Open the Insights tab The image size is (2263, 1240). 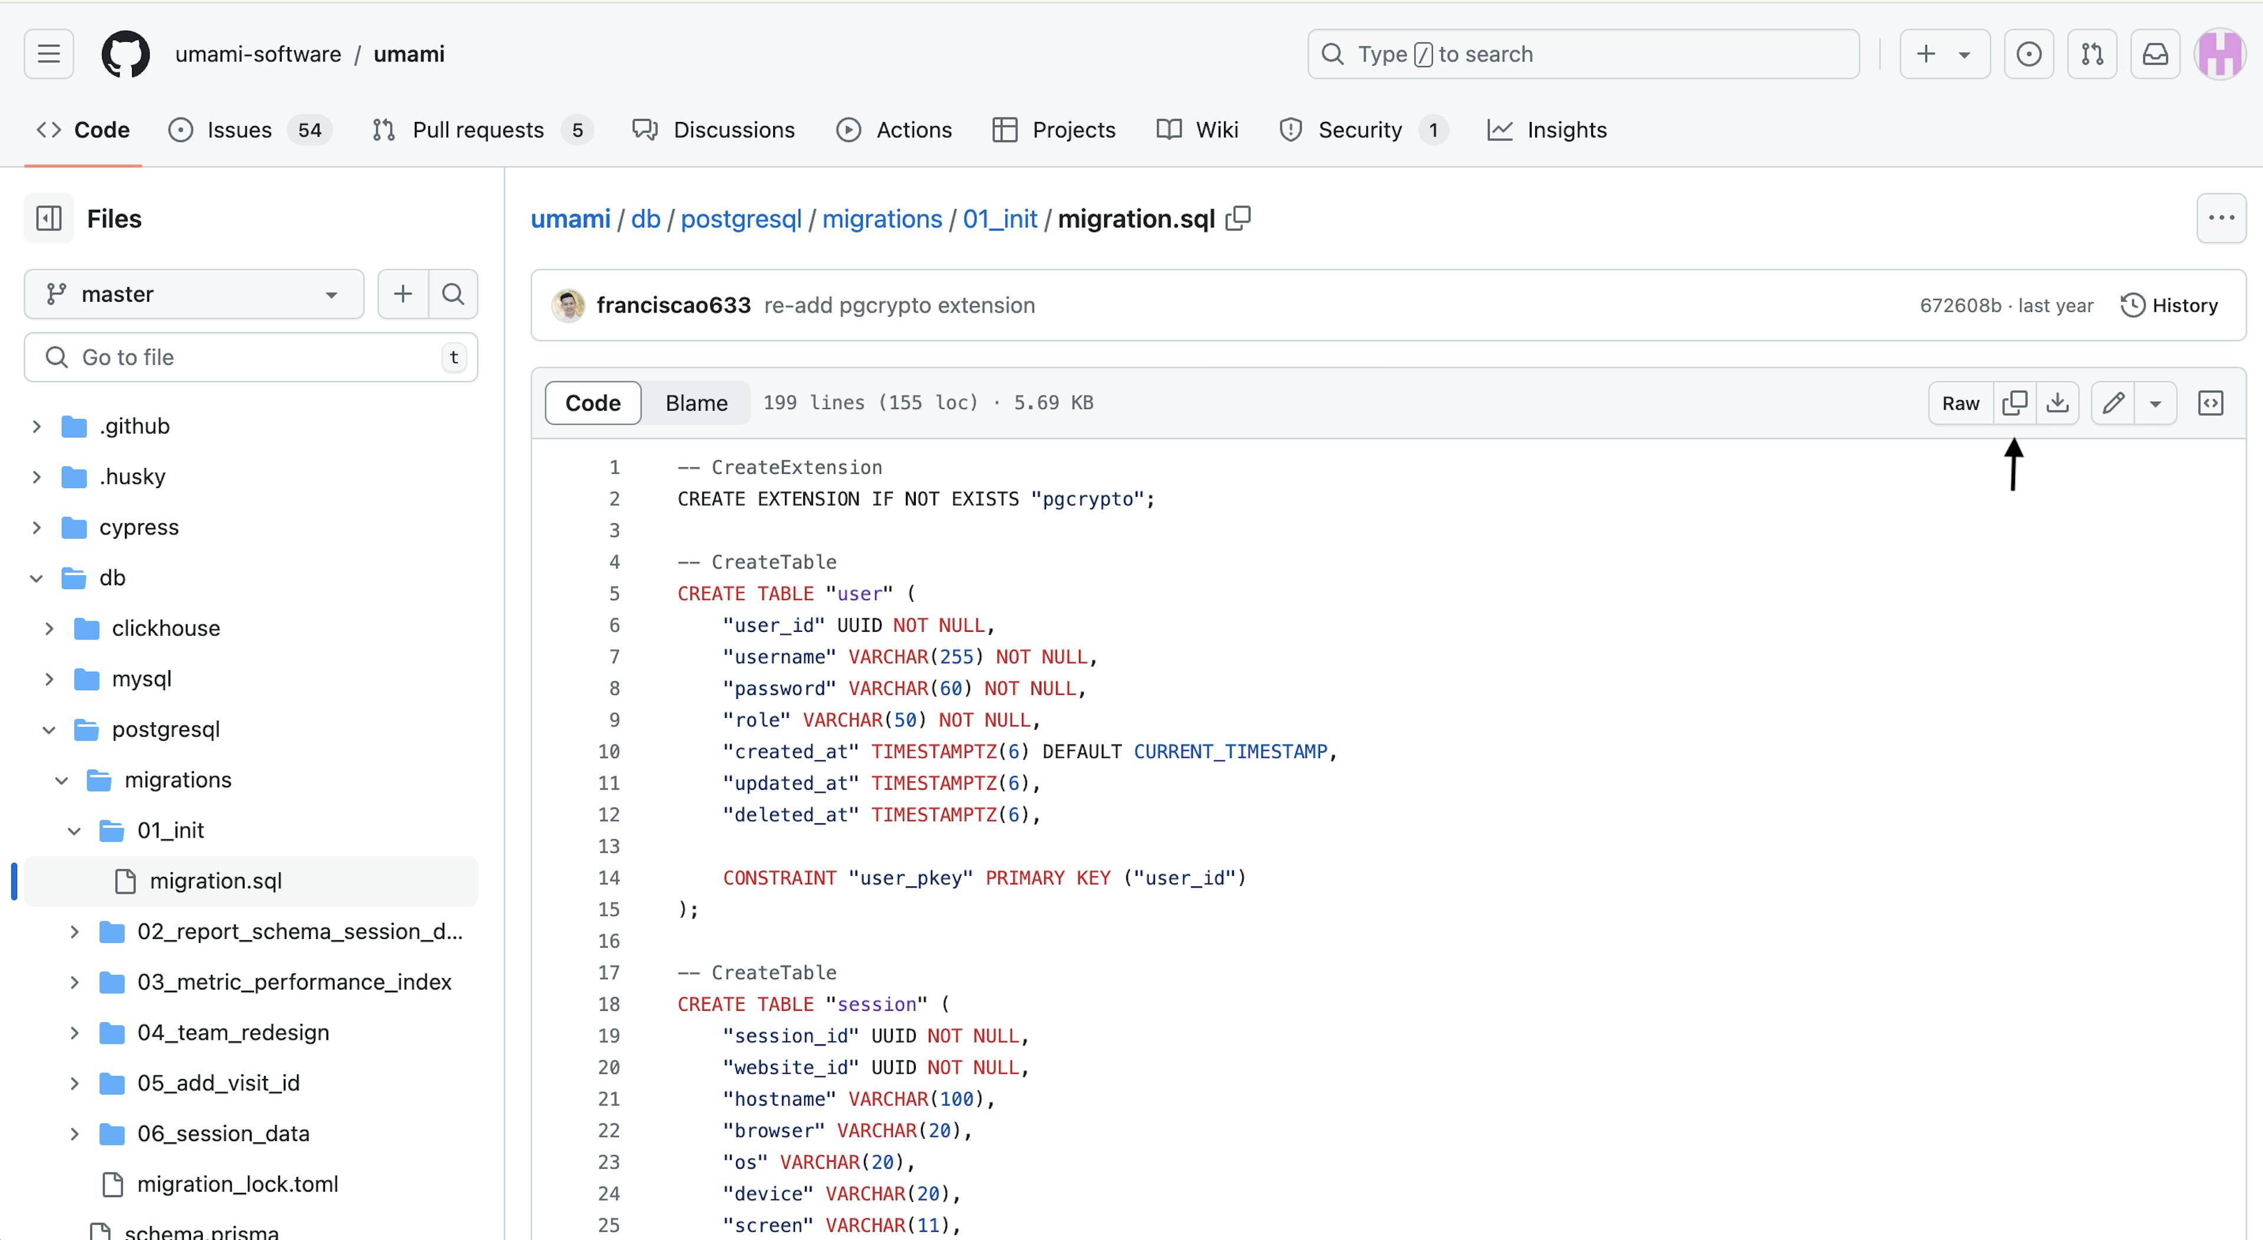pyautogui.click(x=1547, y=130)
